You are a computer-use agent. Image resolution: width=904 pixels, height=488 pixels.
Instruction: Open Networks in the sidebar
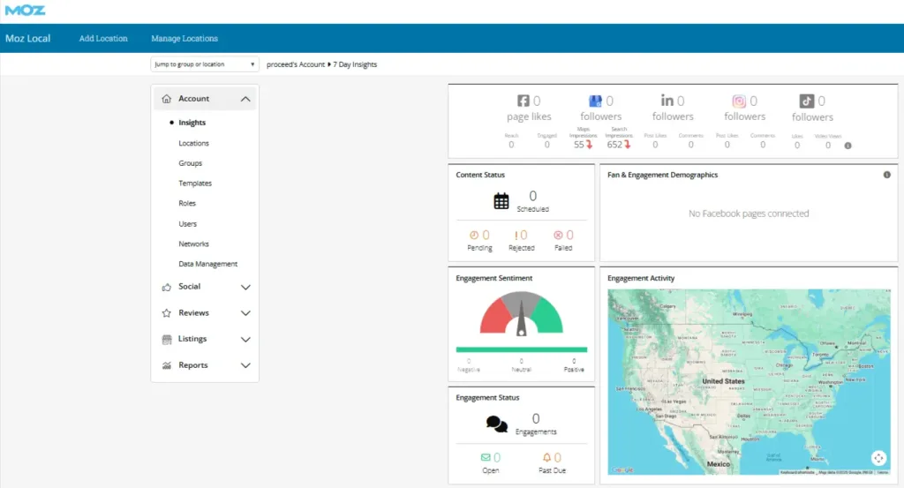point(193,244)
